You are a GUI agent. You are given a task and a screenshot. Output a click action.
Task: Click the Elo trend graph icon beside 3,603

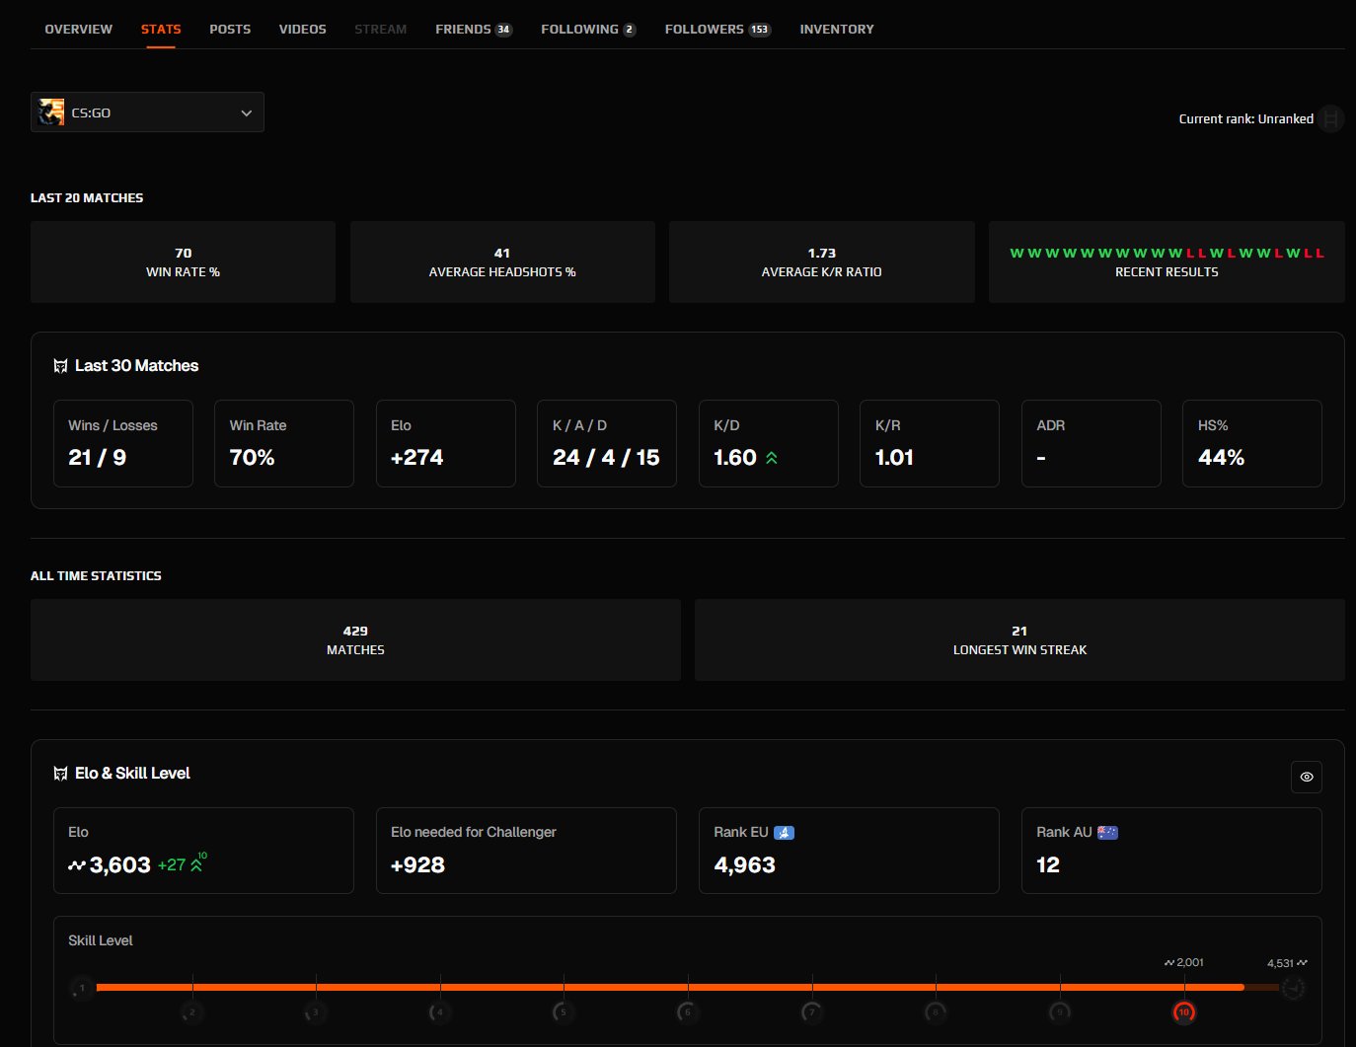coord(77,864)
